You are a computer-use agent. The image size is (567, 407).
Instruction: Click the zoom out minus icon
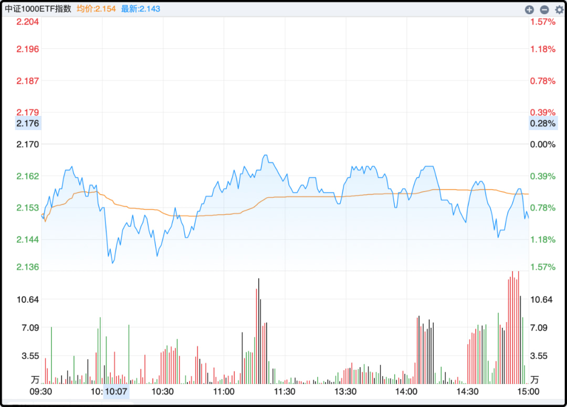point(544,10)
